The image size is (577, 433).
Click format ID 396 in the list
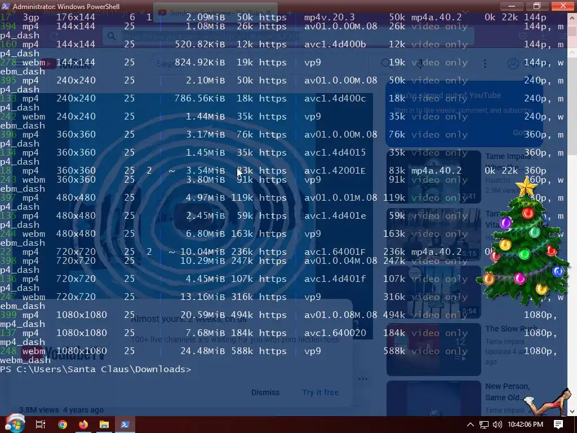click(8, 134)
